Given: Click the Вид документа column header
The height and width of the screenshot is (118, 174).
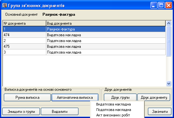Looking at the screenshot, I should [x=106, y=23].
